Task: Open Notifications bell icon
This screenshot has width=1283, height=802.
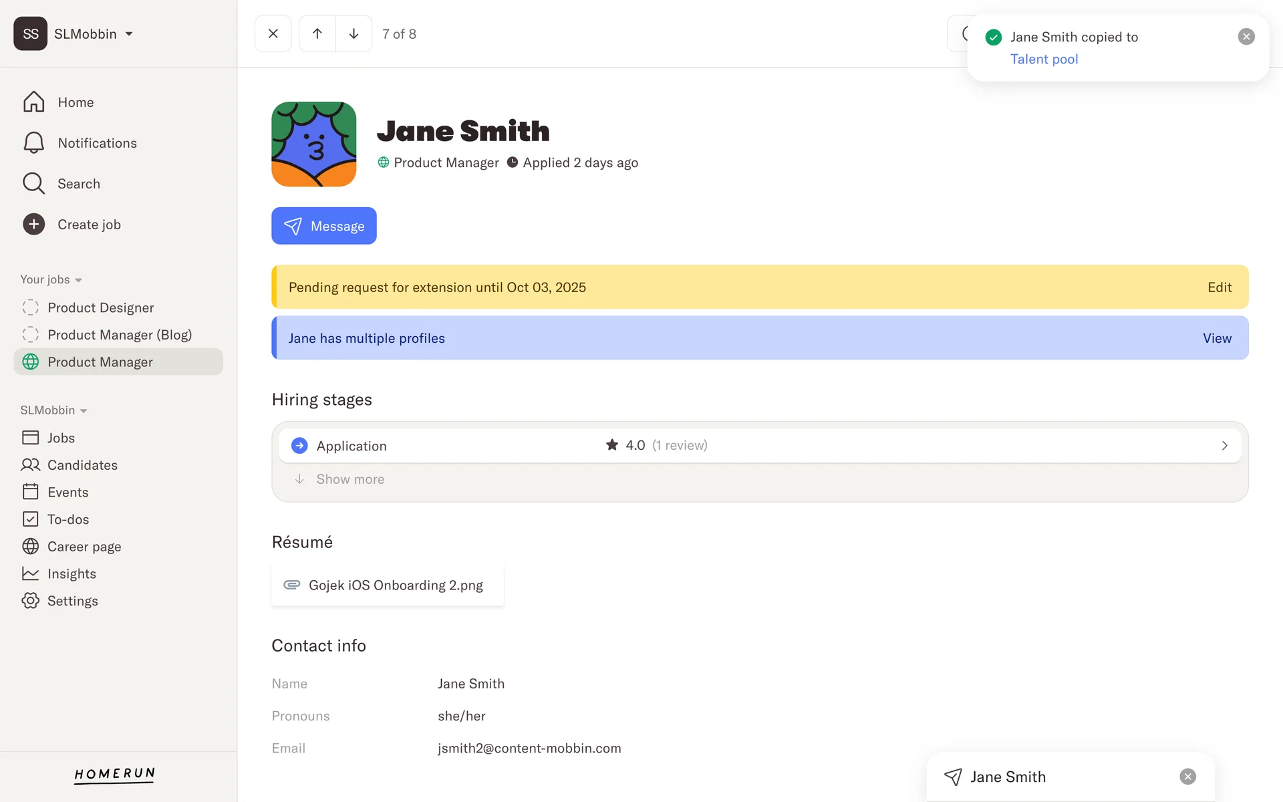Action: 33,143
